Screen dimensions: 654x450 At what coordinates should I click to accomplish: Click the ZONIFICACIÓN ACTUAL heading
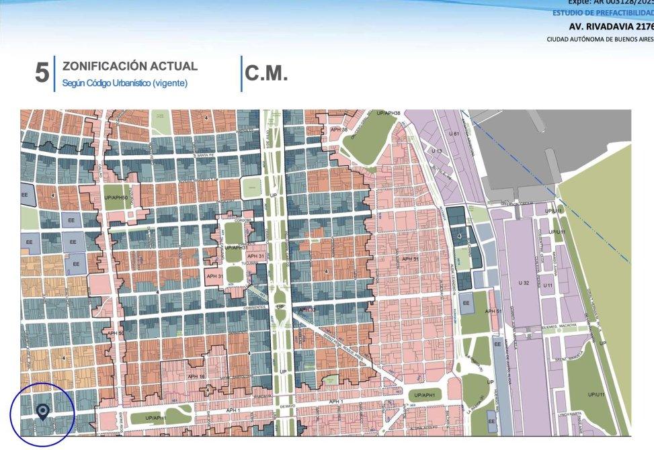click(130, 66)
